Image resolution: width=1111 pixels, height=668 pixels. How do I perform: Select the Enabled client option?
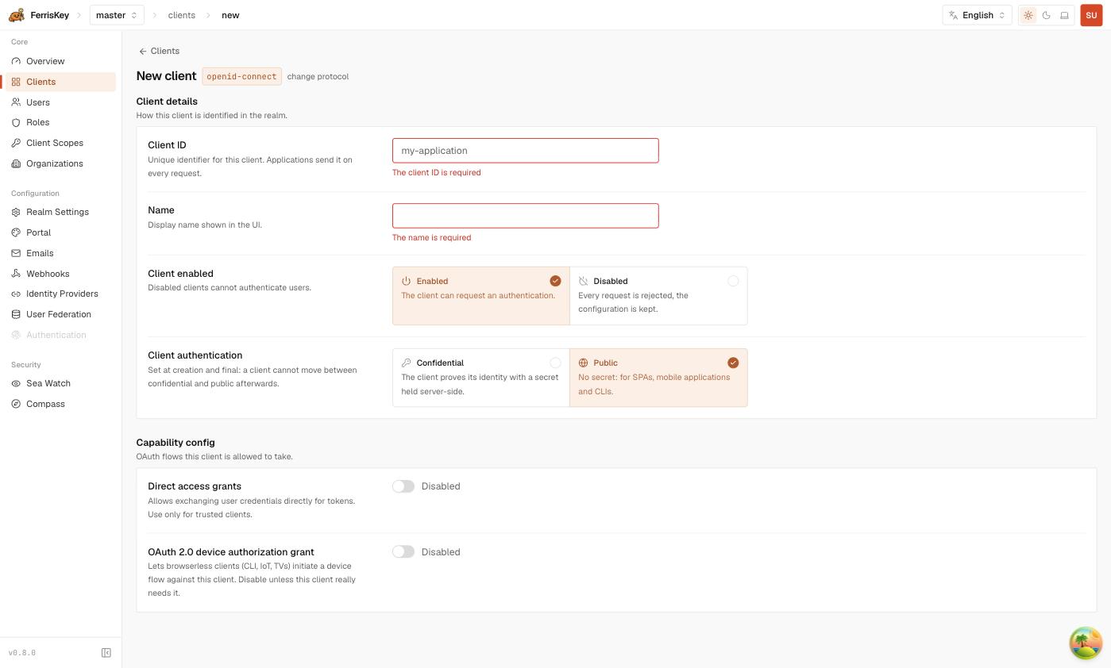pyautogui.click(x=481, y=296)
